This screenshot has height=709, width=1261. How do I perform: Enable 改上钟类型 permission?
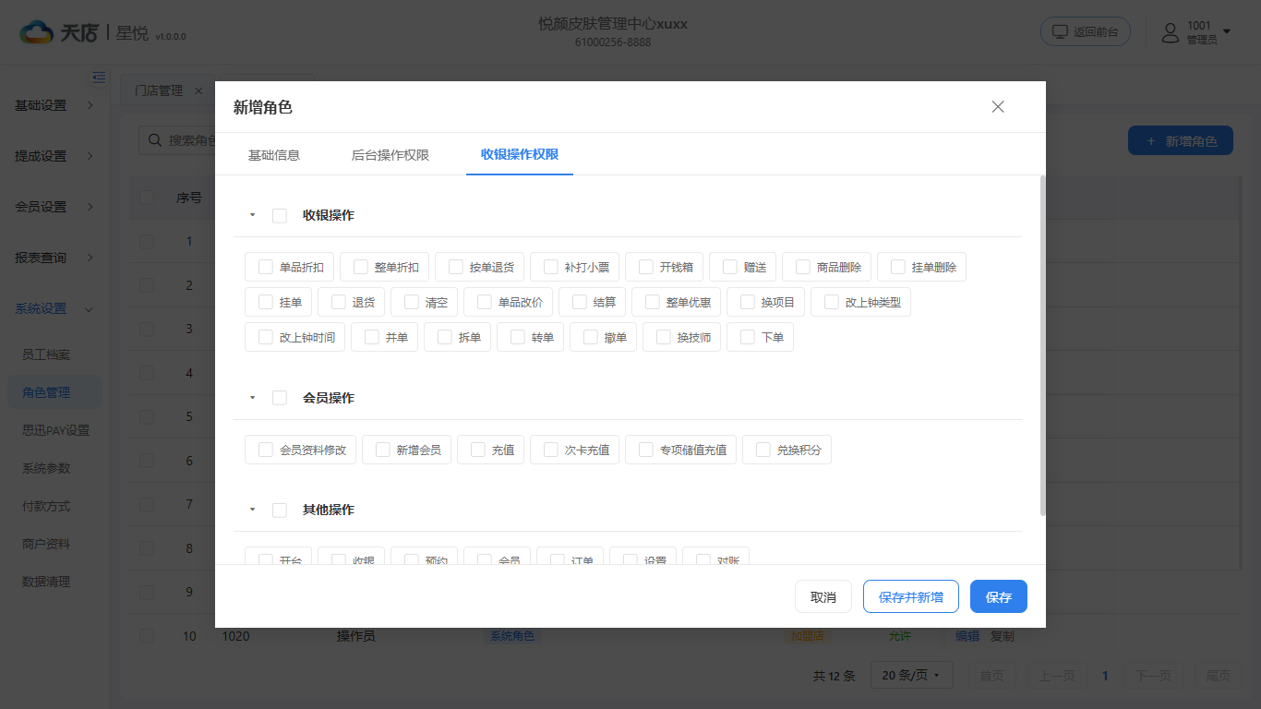pos(832,302)
